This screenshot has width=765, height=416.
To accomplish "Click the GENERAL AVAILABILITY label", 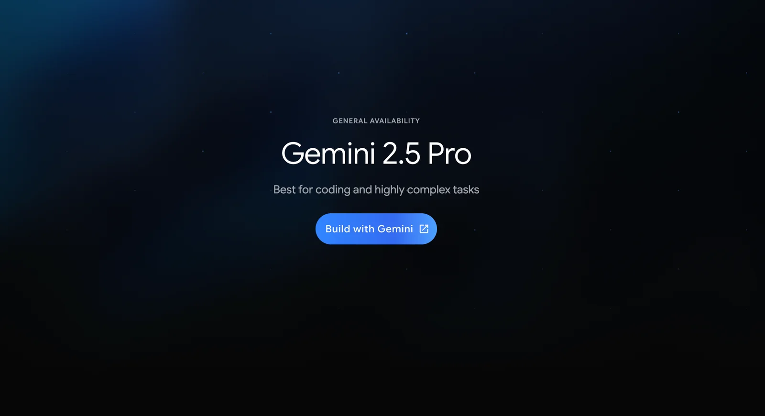I will 376,121.
